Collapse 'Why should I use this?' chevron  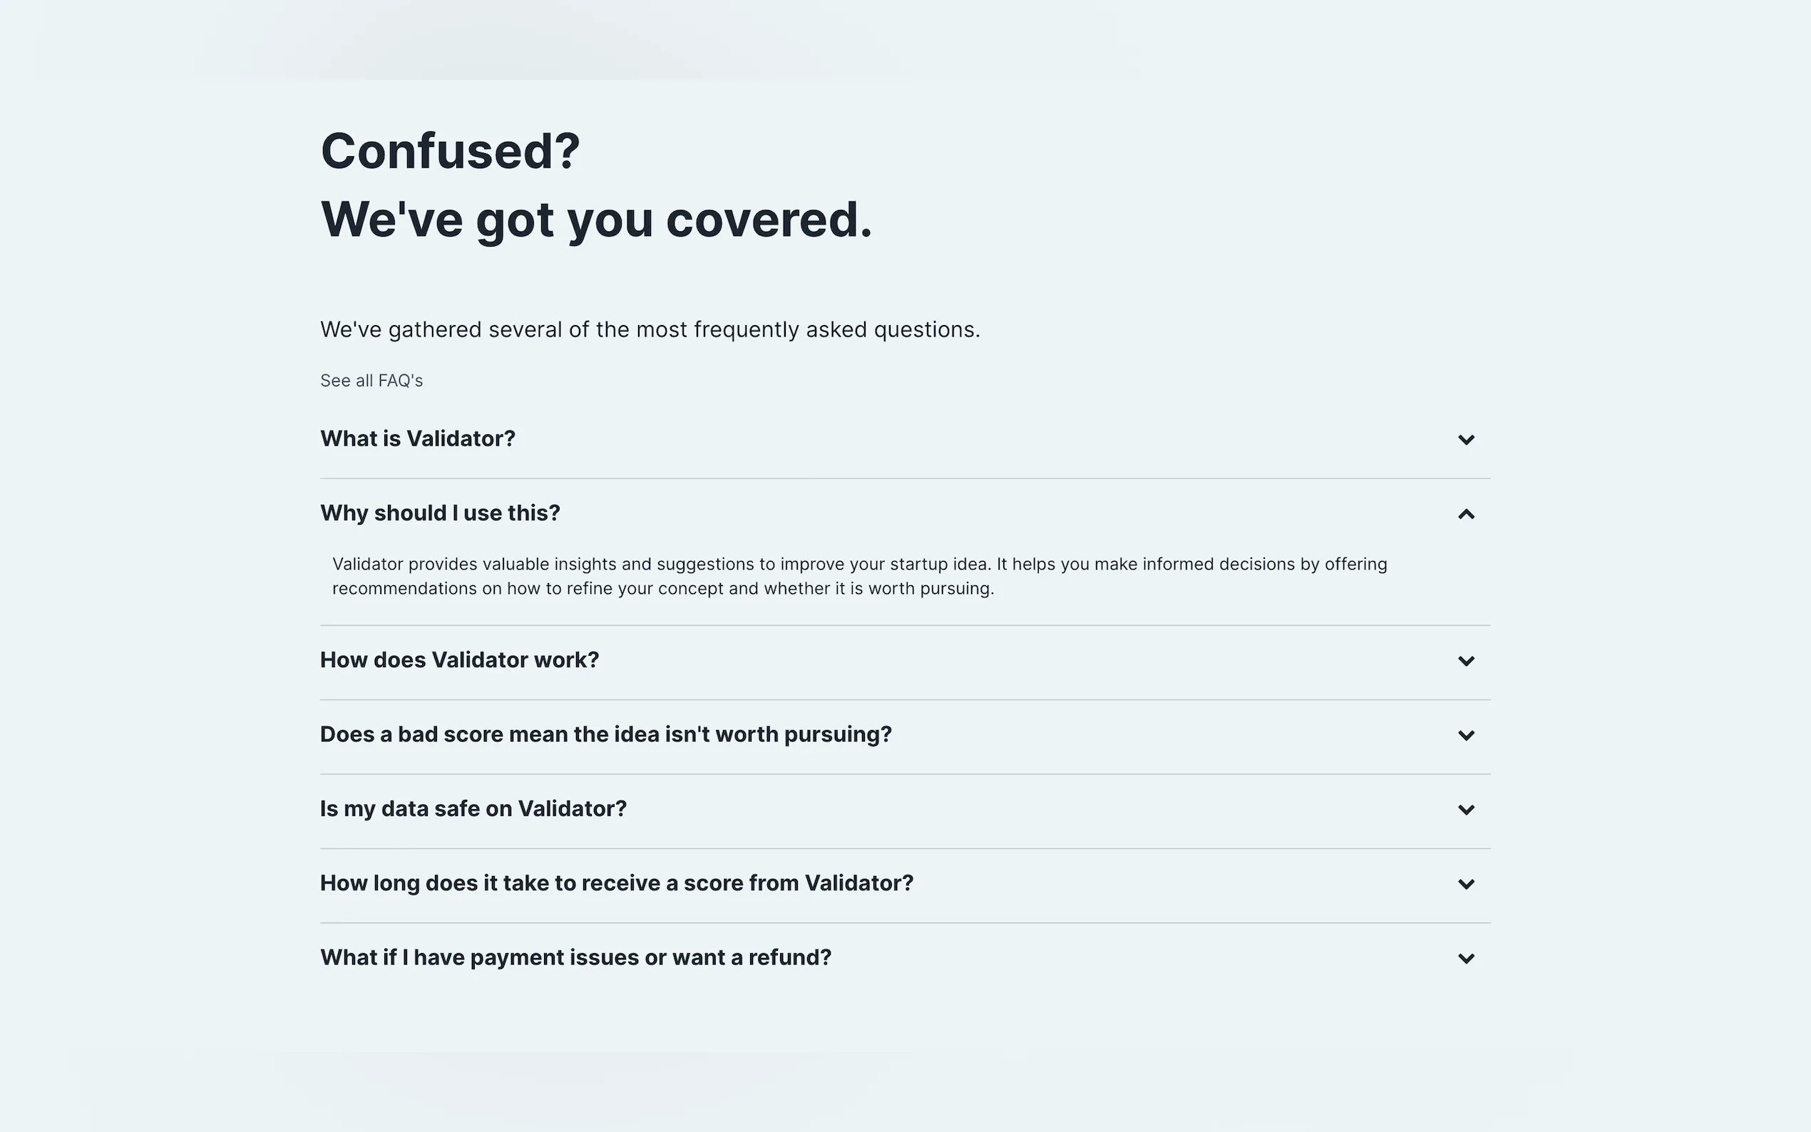(x=1465, y=513)
